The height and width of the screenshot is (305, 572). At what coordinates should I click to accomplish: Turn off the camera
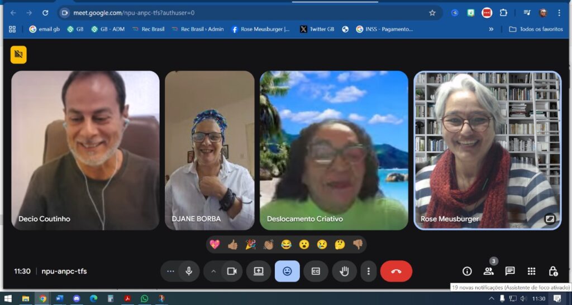[232, 271]
